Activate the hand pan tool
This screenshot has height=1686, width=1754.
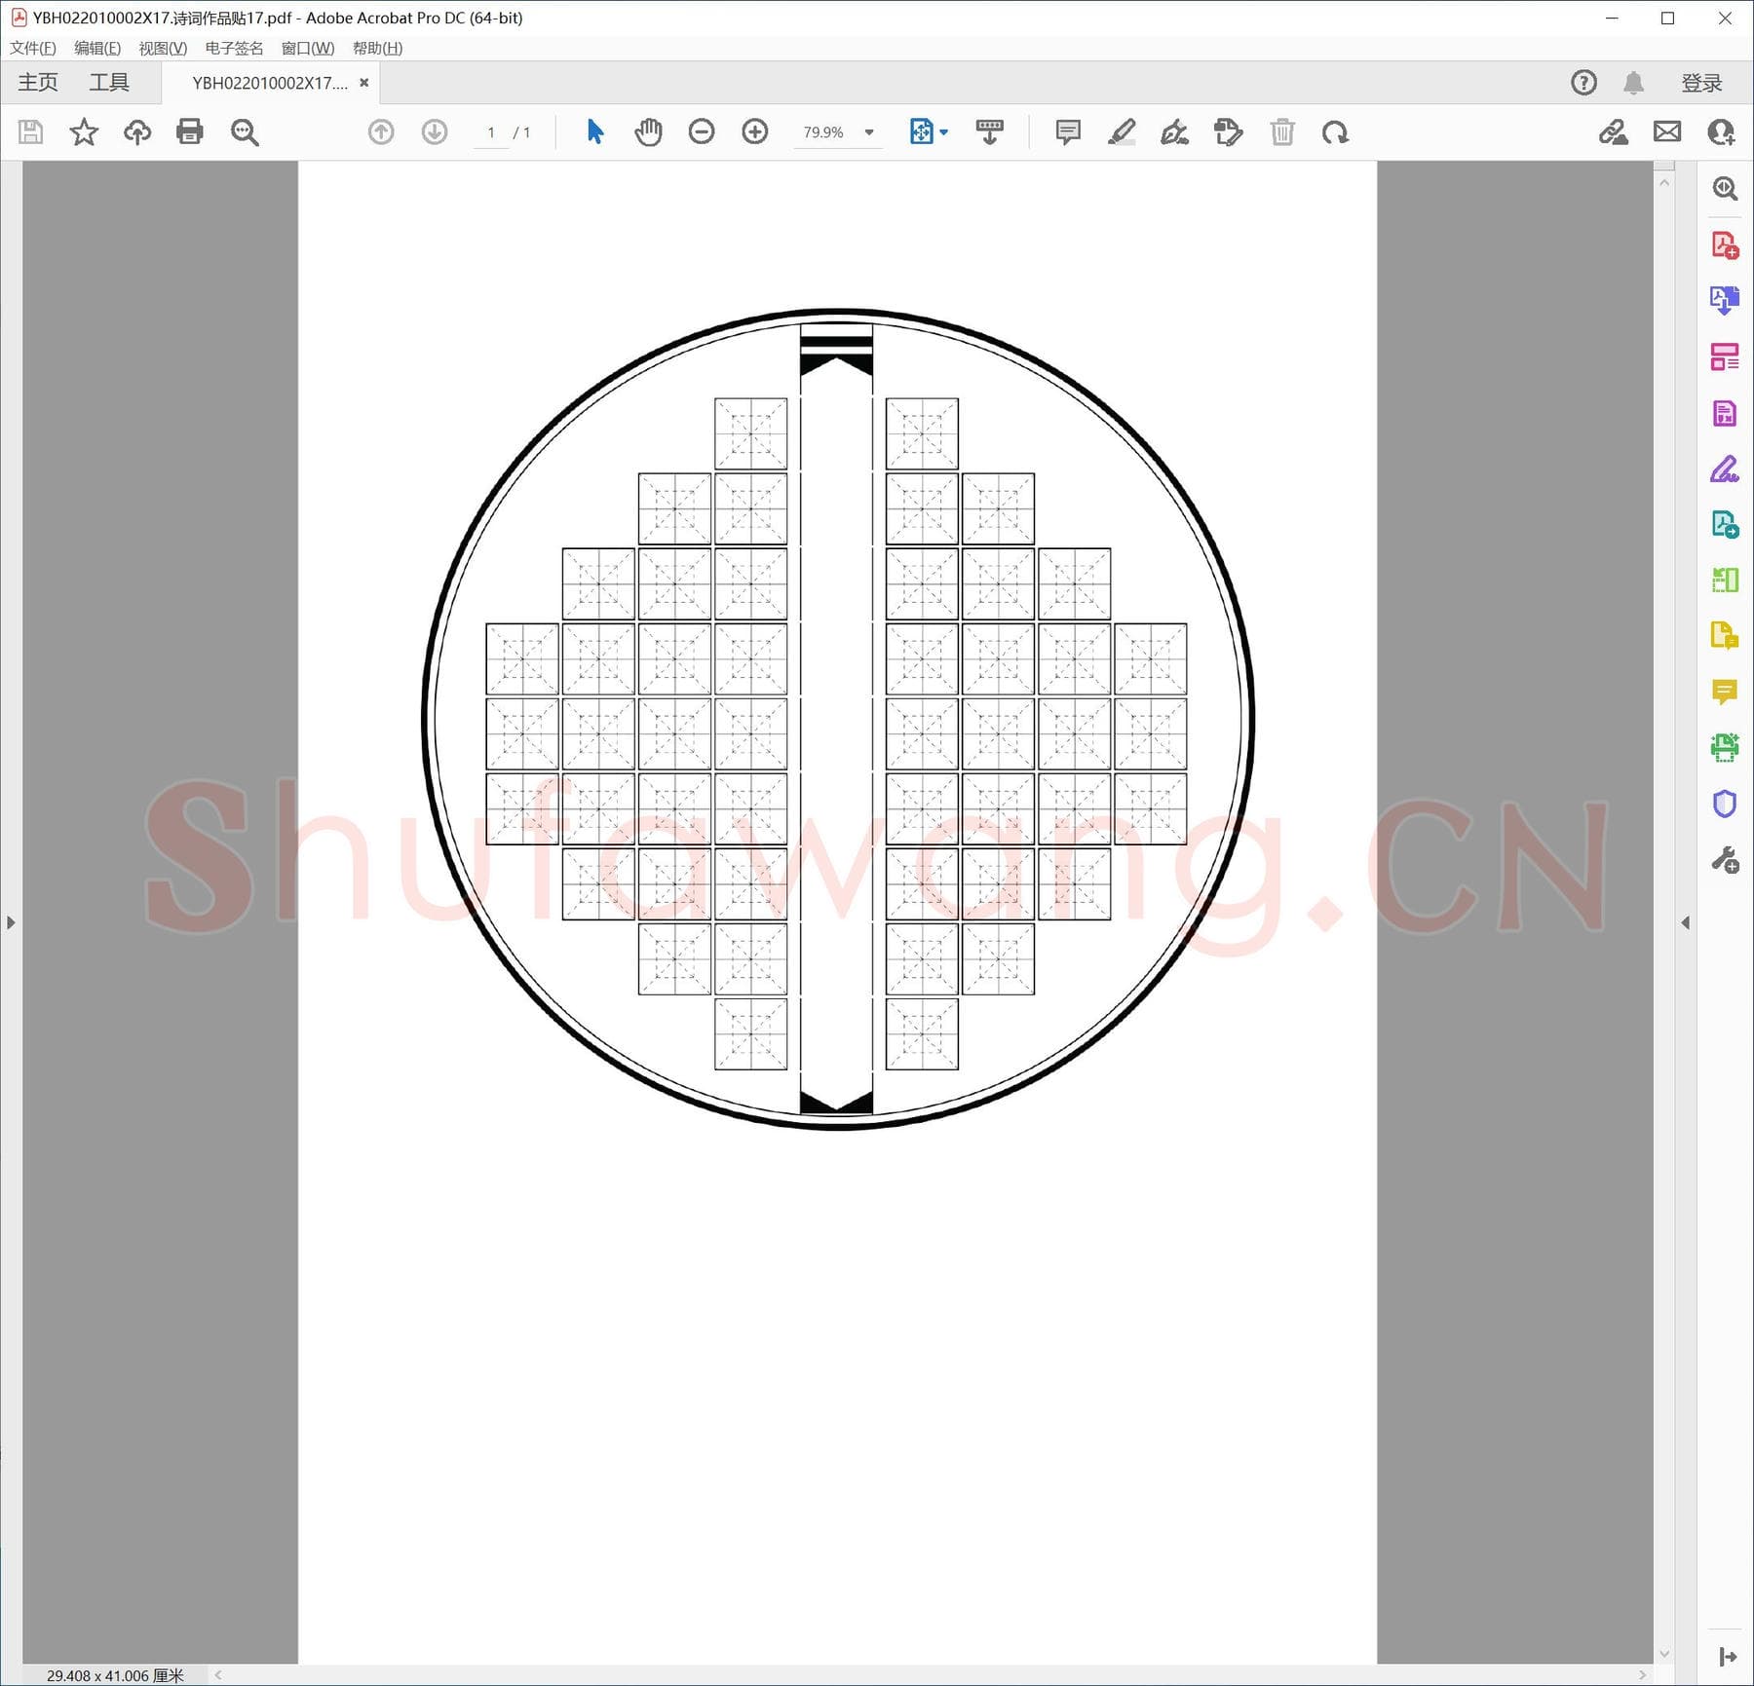click(648, 131)
